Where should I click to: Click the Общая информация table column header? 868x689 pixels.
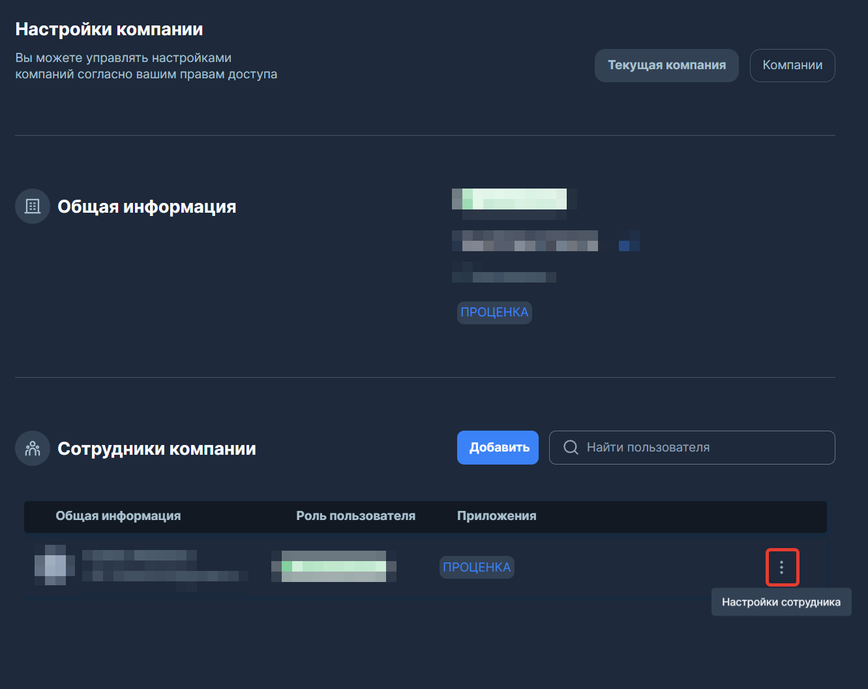pos(118,516)
